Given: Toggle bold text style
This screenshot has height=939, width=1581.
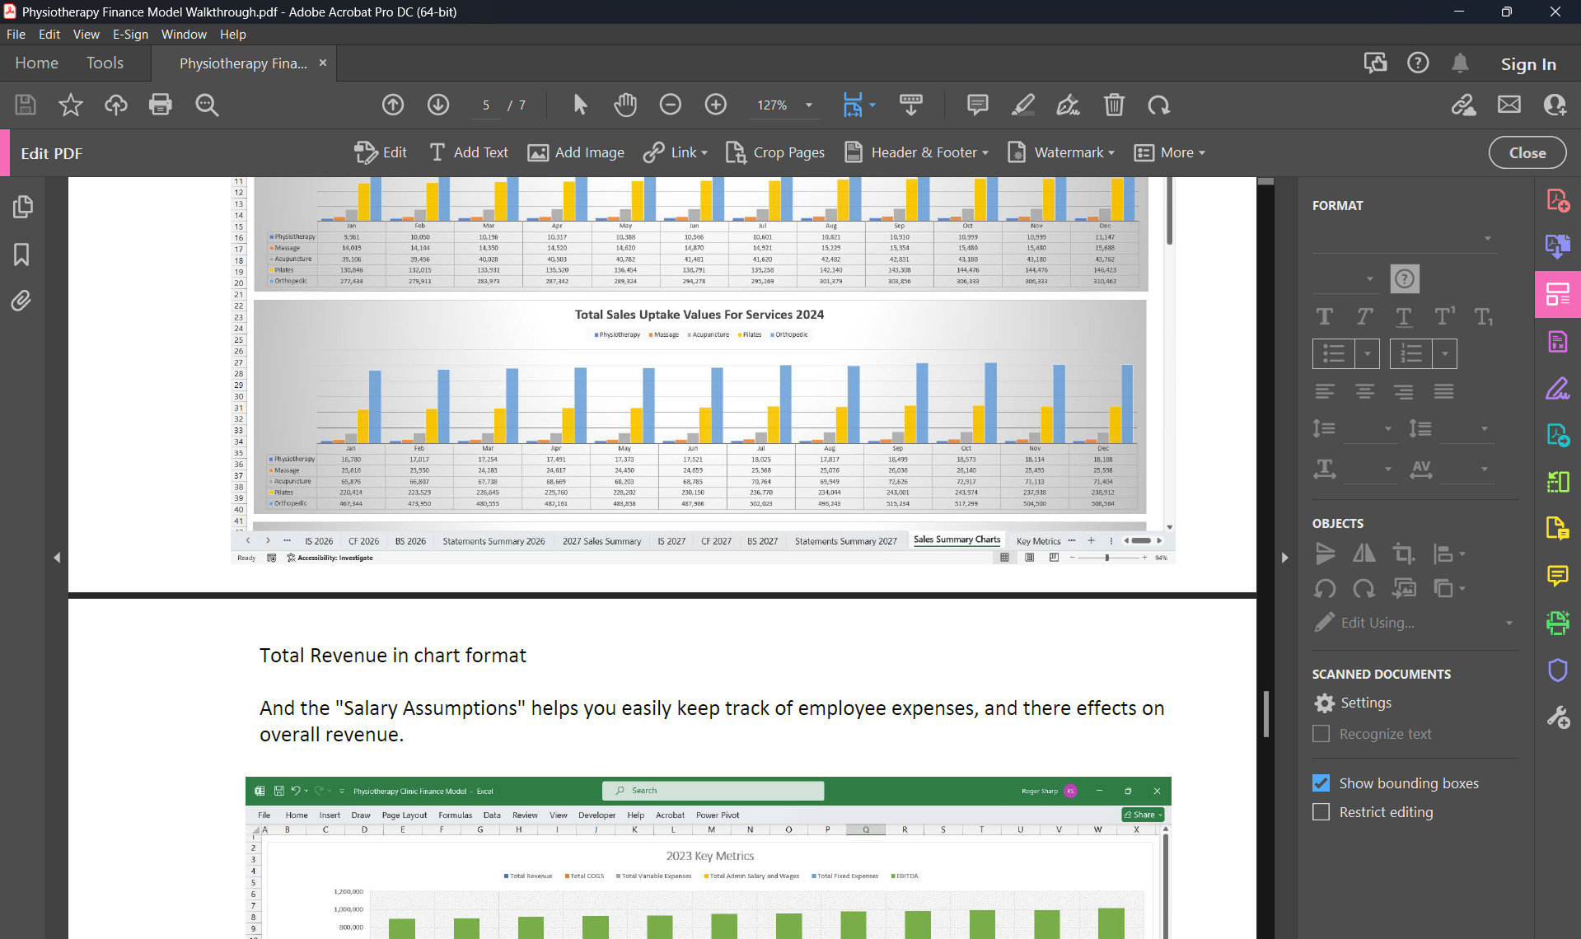Looking at the screenshot, I should [1325, 317].
